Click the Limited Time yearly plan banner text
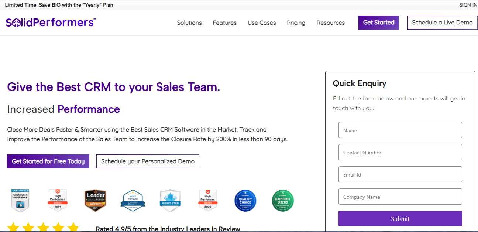This screenshot has height=232, width=478. click(x=59, y=5)
